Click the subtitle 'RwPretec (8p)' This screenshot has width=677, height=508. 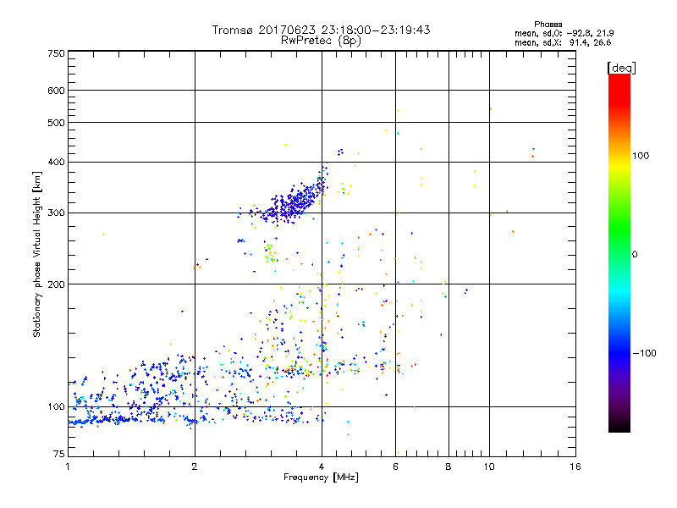click(321, 41)
